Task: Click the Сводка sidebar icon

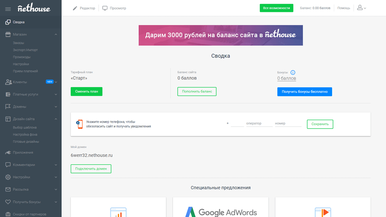Action: pyautogui.click(x=8, y=22)
